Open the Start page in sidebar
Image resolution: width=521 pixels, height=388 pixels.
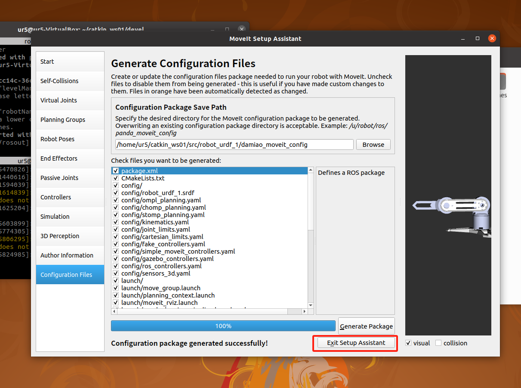(x=70, y=62)
